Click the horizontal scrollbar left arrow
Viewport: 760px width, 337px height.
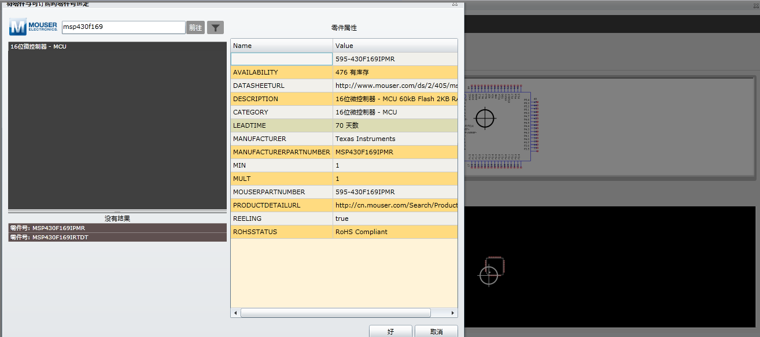[x=235, y=313]
